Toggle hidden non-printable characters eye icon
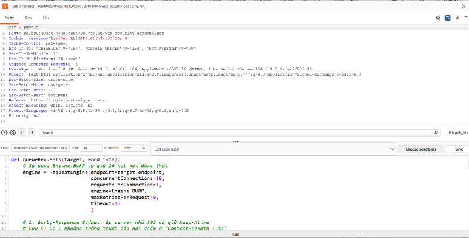The image size is (469, 238). pos(438,18)
